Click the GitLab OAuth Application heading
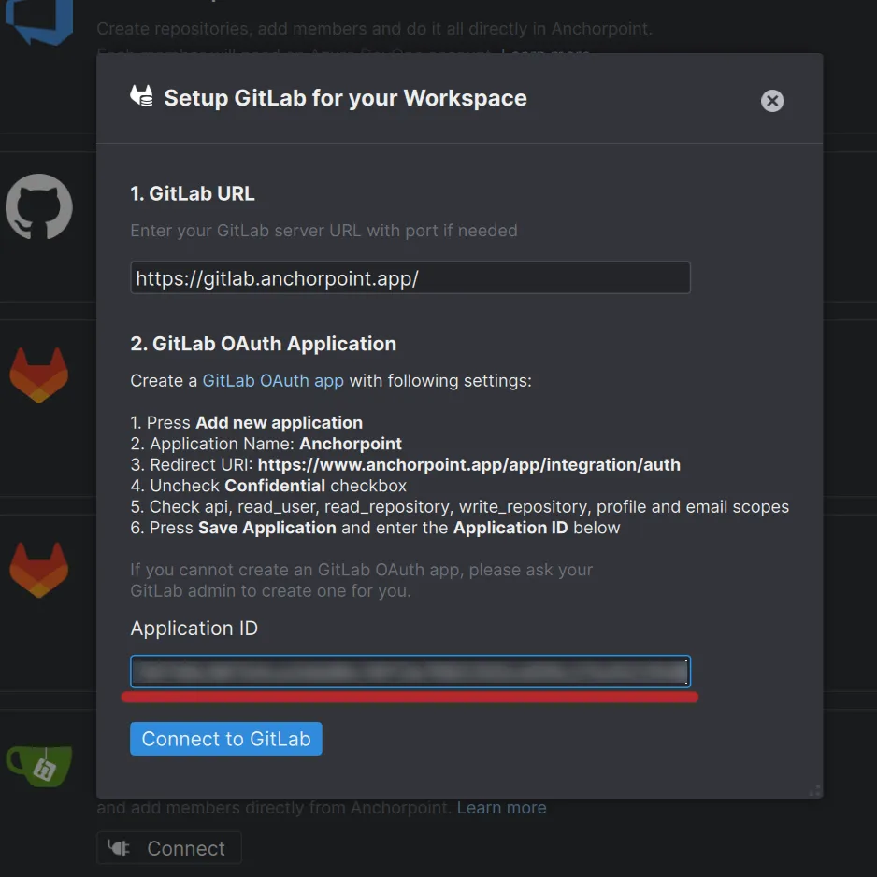 [x=264, y=343]
